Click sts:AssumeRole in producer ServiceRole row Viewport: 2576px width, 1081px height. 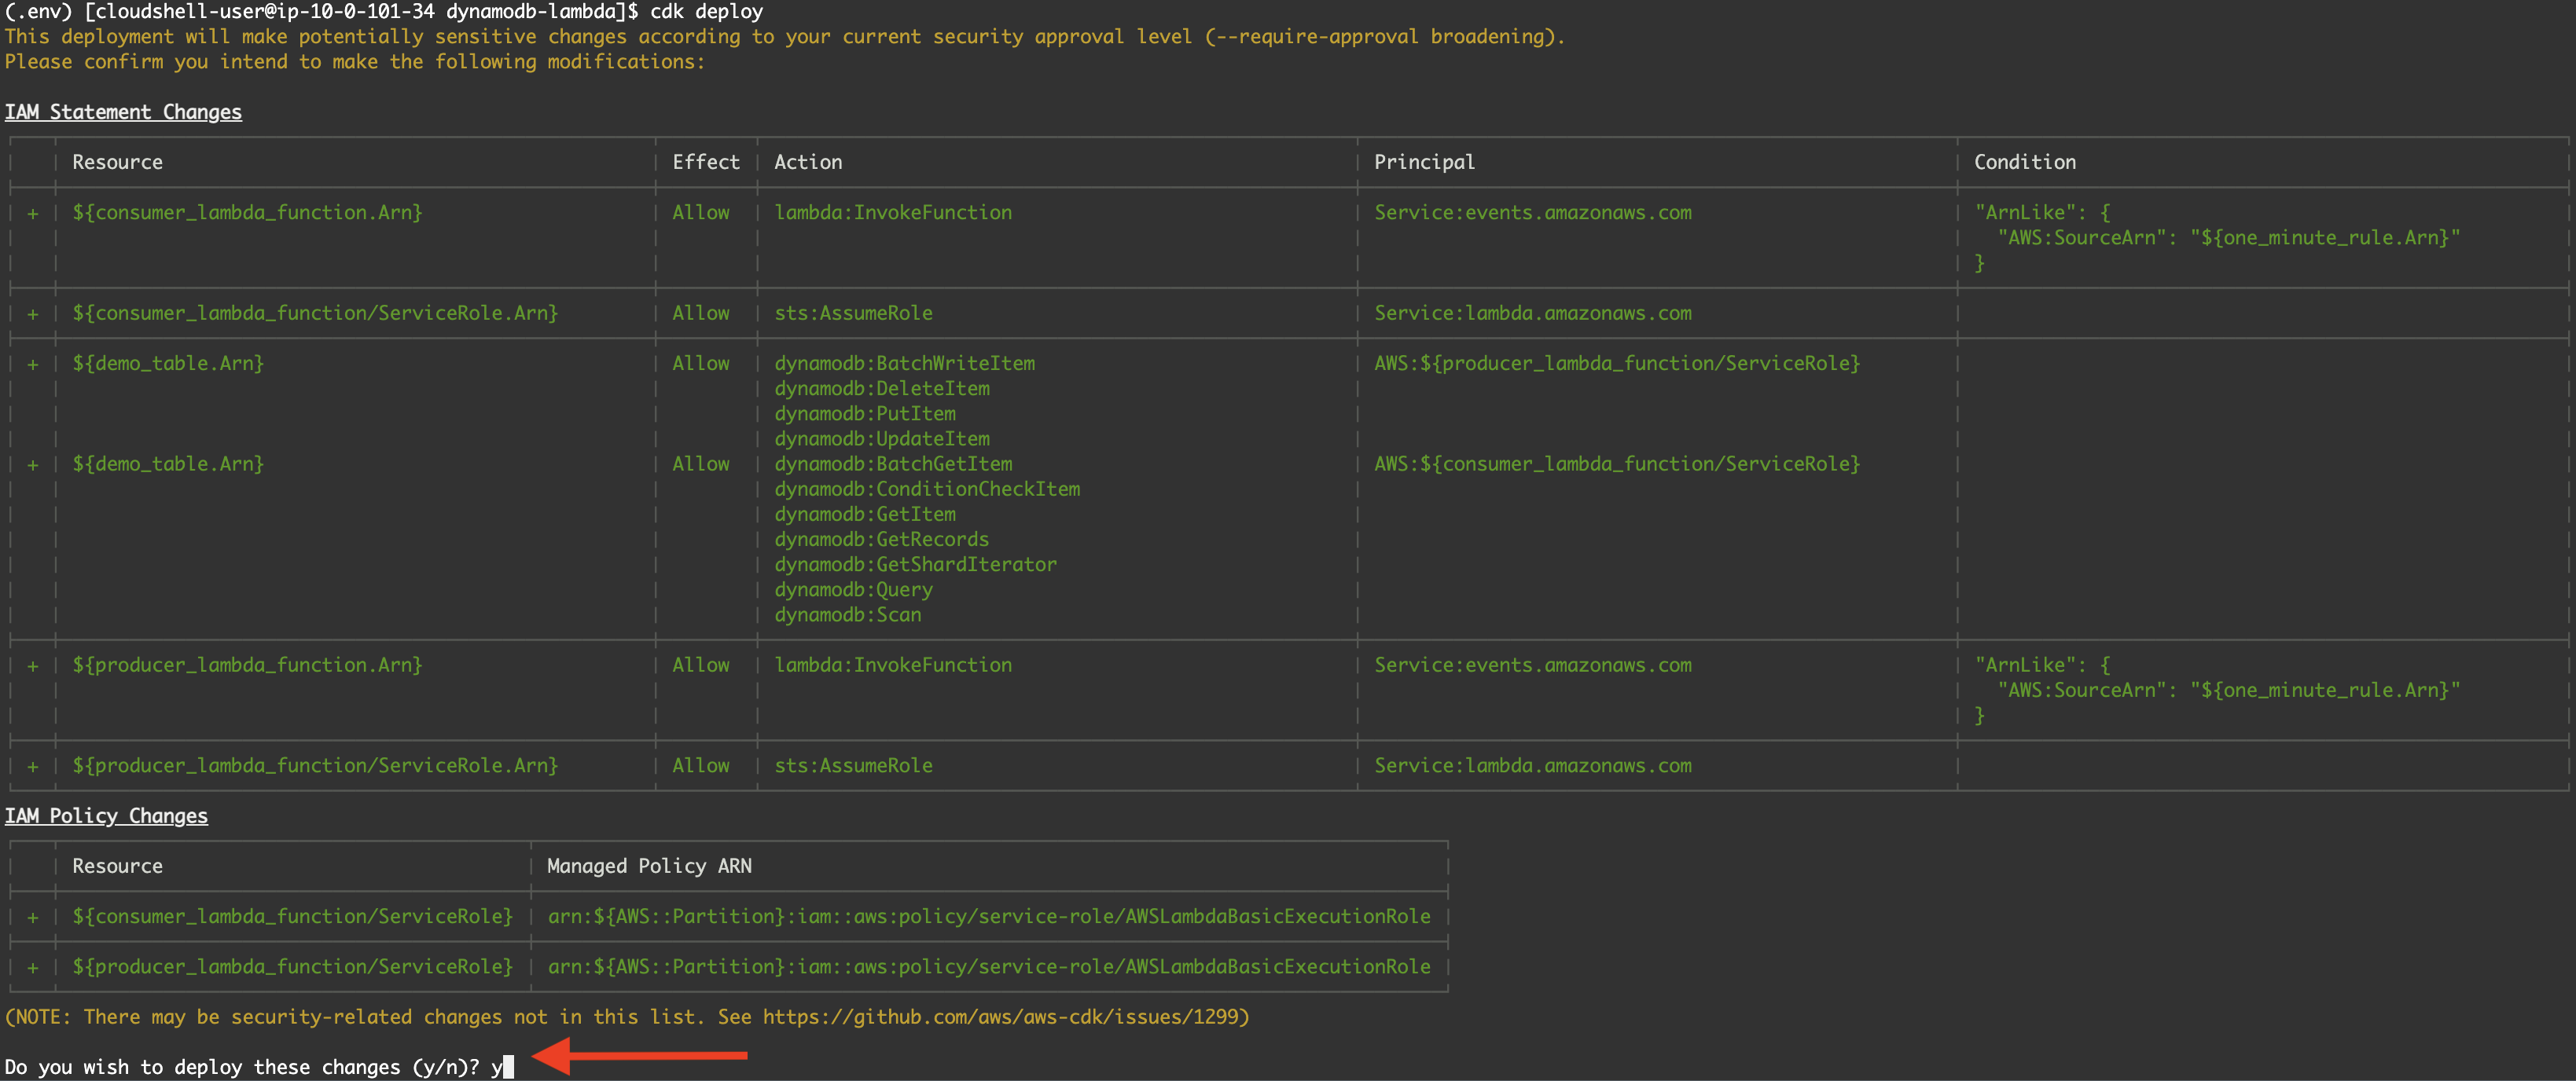pyautogui.click(x=853, y=766)
